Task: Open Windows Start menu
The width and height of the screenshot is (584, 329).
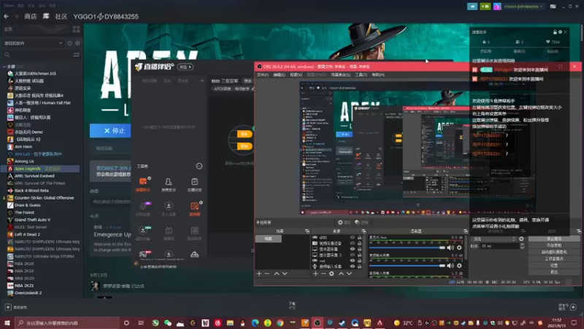Action: point(7,322)
